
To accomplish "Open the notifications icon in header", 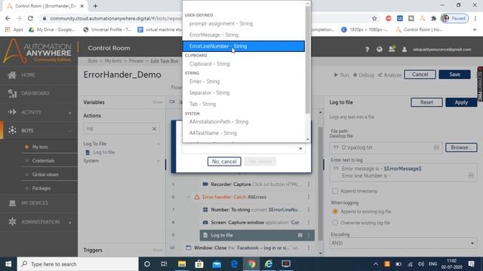I will [392, 49].
